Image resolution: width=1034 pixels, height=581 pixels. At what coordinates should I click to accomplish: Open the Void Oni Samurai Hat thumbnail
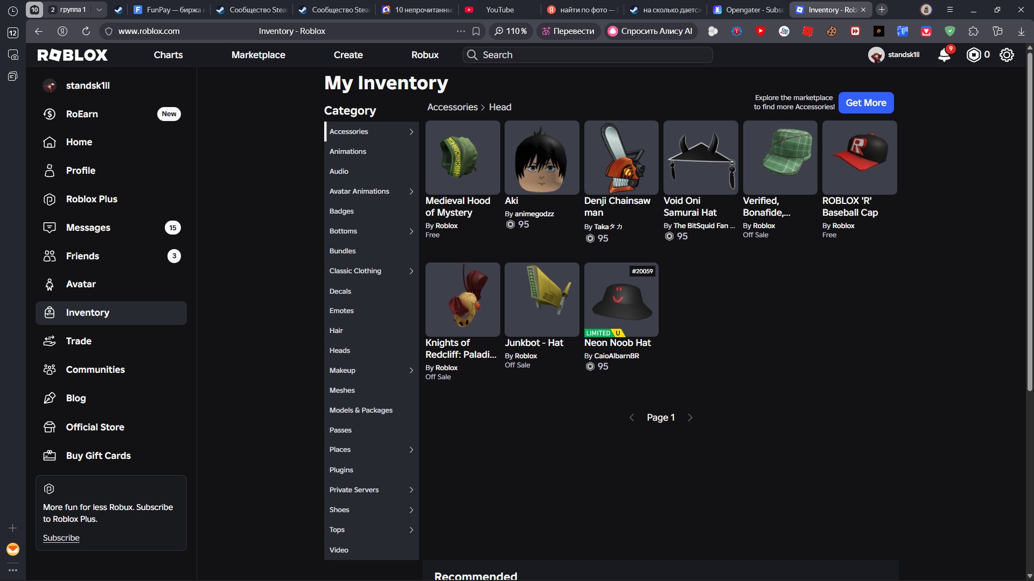tap(701, 158)
